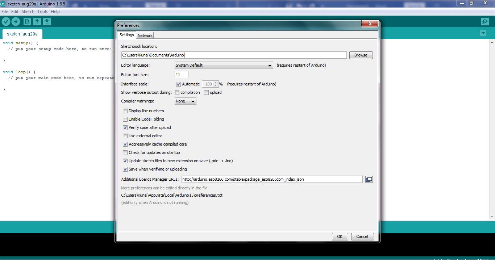Click the New sketch icon

pos(27,22)
